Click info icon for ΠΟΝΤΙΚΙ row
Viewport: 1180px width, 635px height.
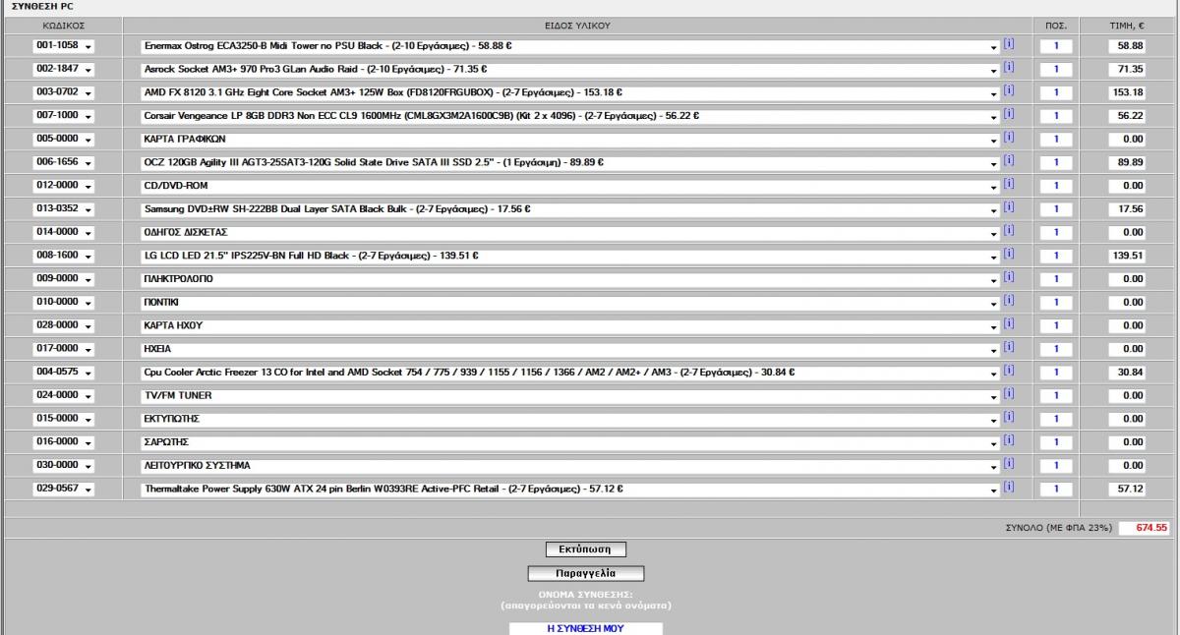[x=1008, y=301]
